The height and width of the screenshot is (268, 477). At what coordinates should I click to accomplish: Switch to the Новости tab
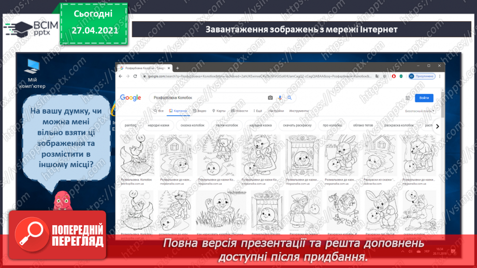click(240, 111)
